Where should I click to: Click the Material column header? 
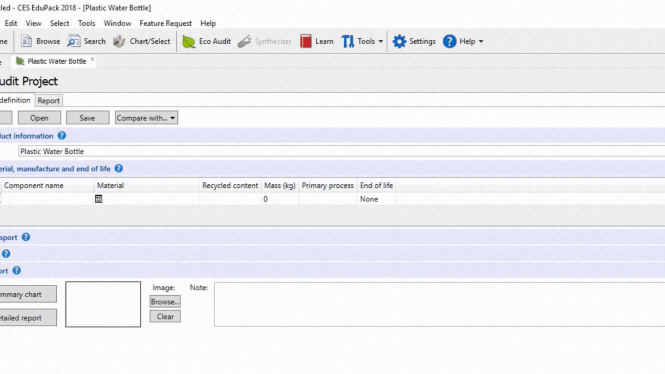click(146, 186)
